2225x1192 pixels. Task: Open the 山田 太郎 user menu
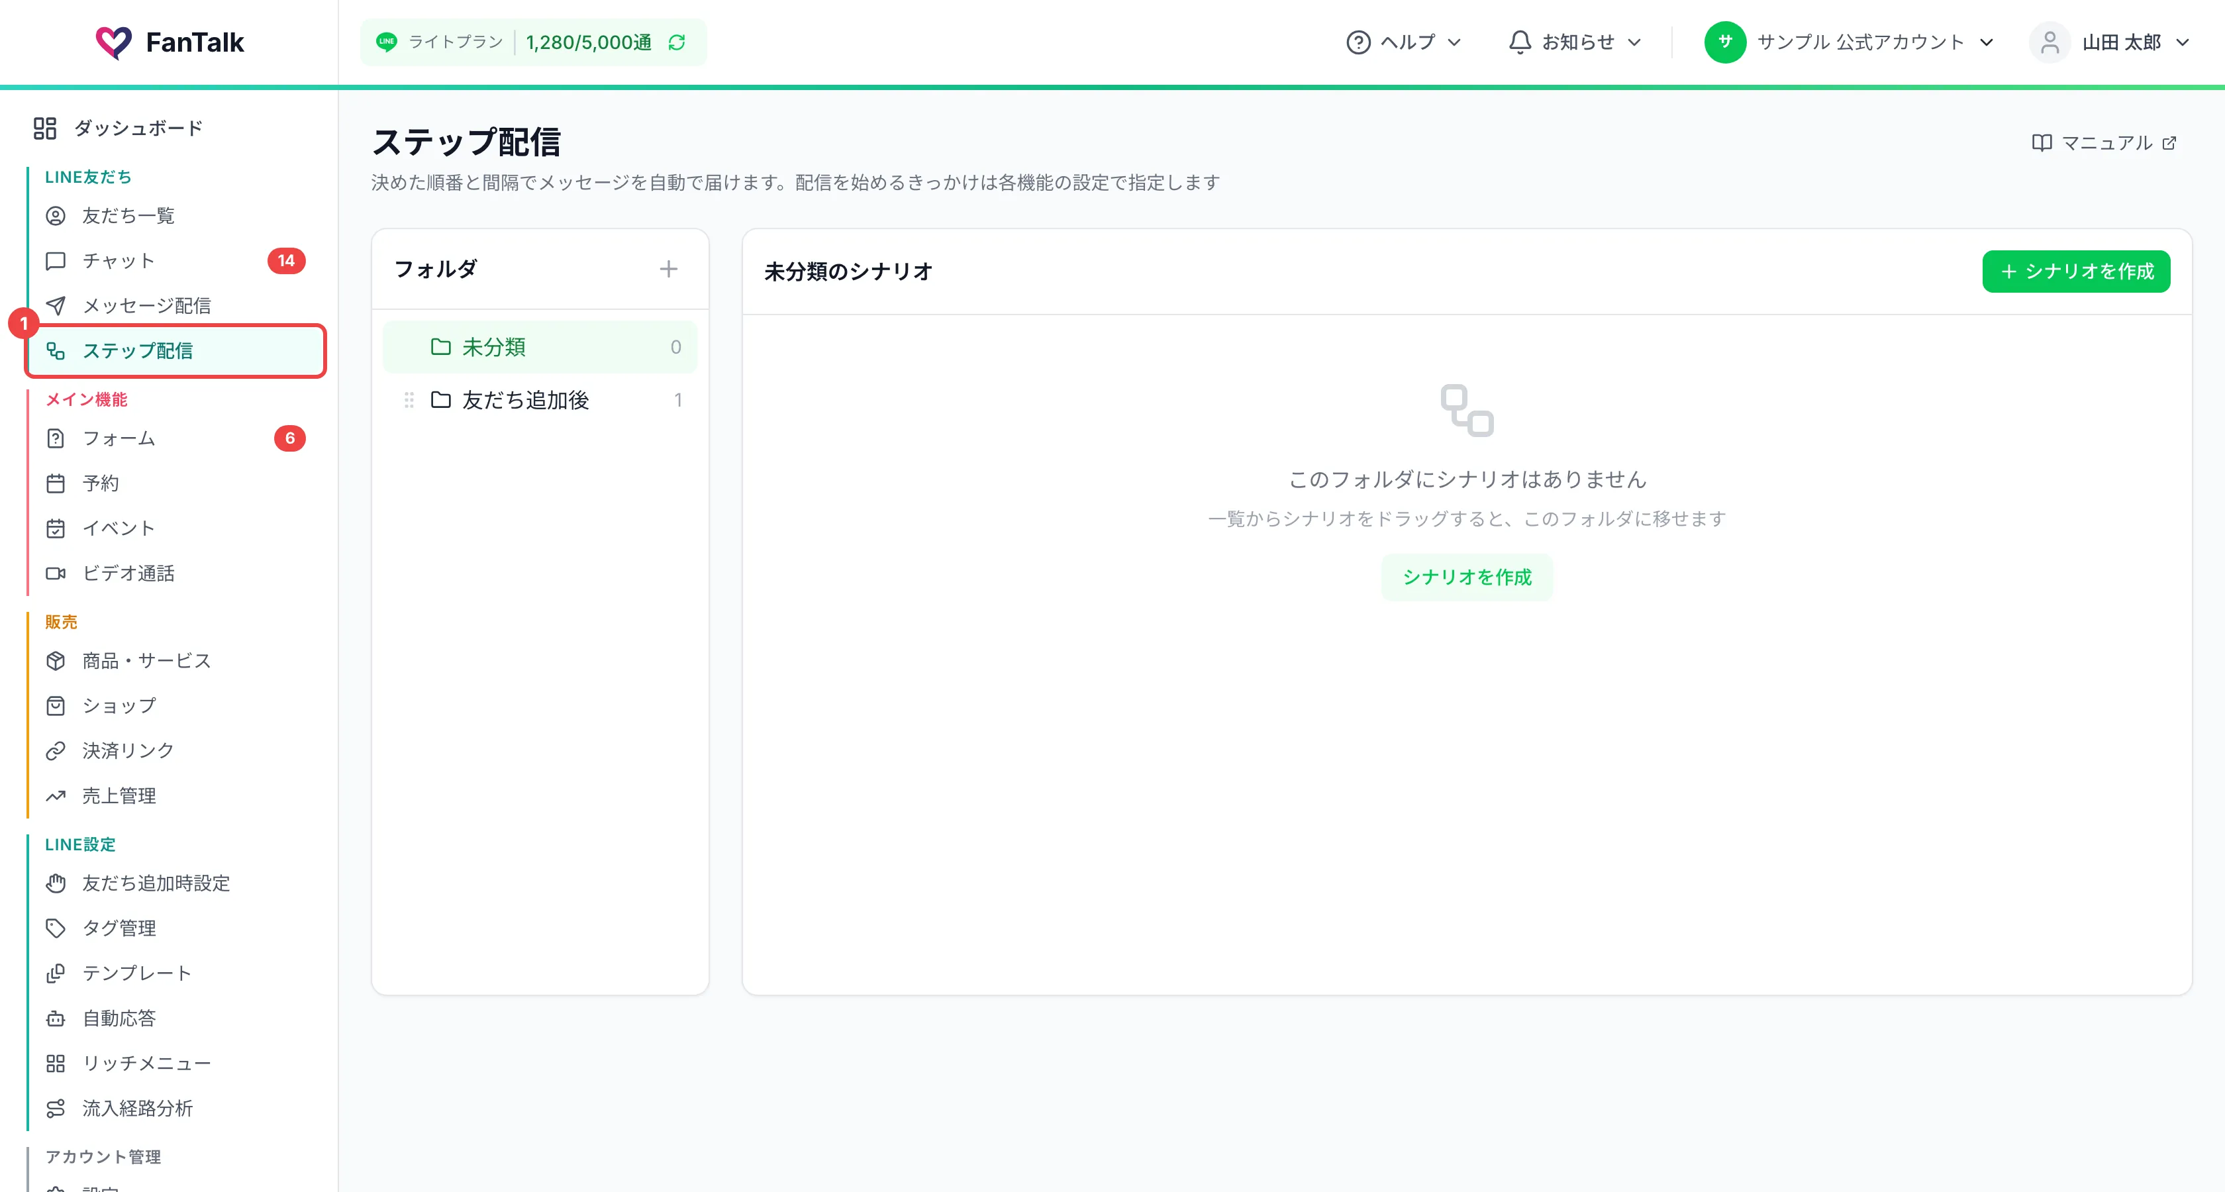[x=2109, y=42]
